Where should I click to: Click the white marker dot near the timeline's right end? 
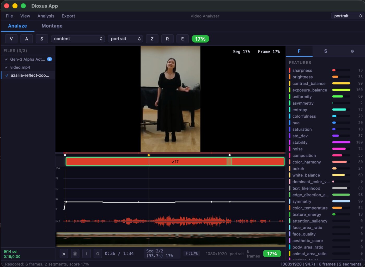(230, 155)
